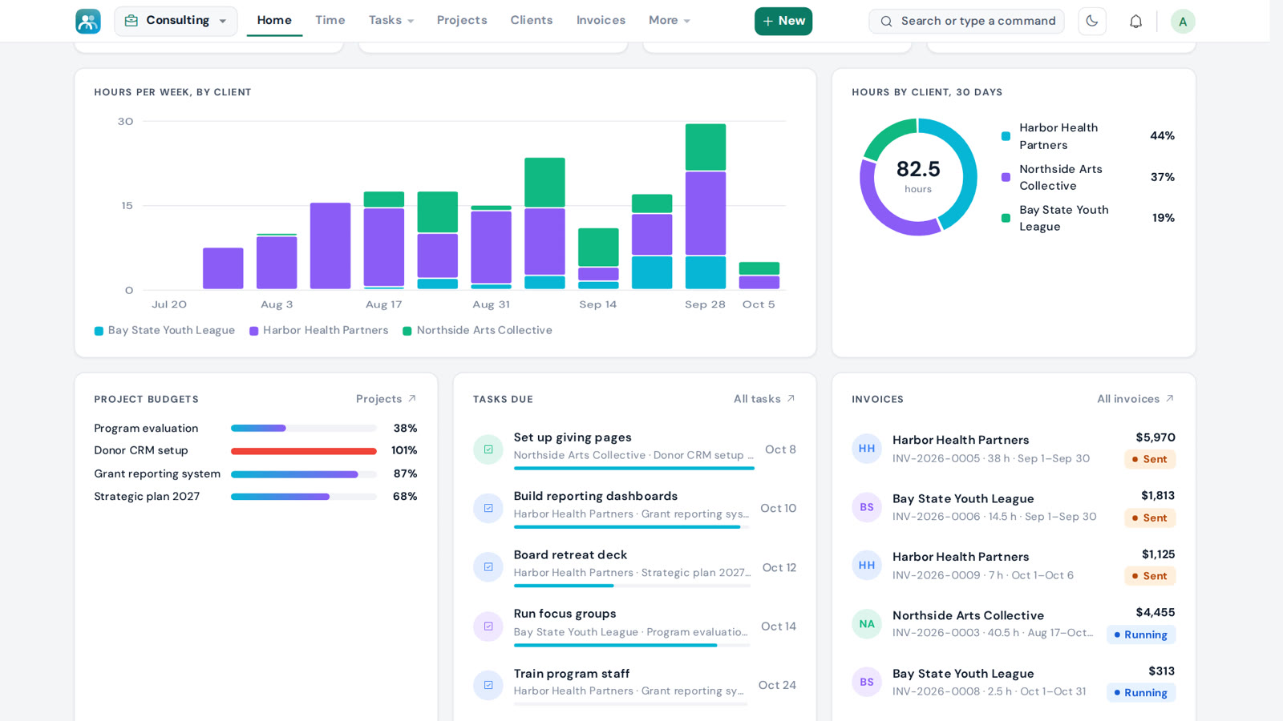Viewport: 1283px width, 721px height.
Task: Toggle Bay State Youth League chart legend
Action: (x=164, y=330)
